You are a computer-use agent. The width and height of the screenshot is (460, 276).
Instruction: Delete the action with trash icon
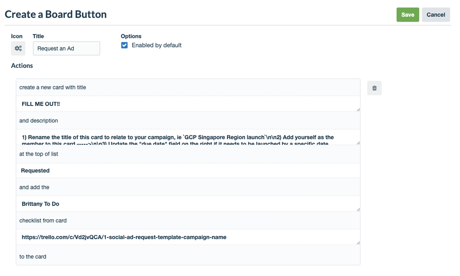[374, 88]
